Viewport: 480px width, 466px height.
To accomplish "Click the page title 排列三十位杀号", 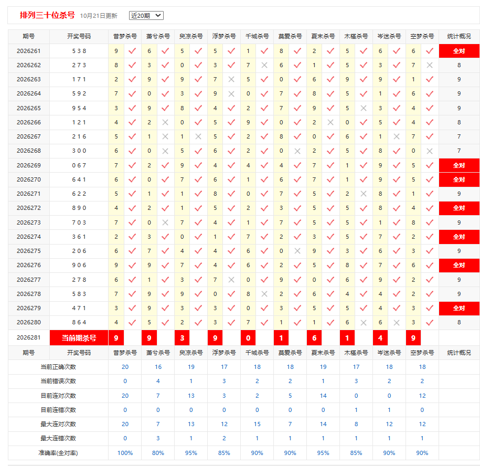I will click(x=47, y=15).
